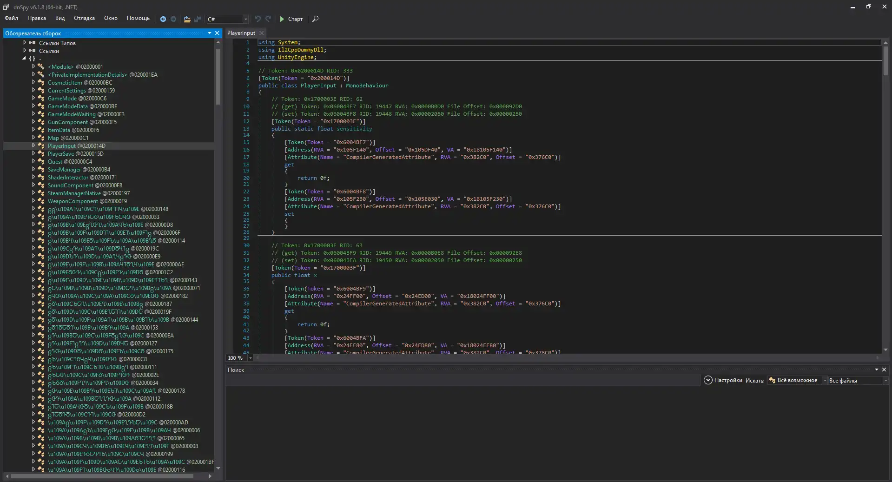Select <PrivateImplementationDetails> tree item
Viewport: 892px width, 482px height.
[102, 74]
